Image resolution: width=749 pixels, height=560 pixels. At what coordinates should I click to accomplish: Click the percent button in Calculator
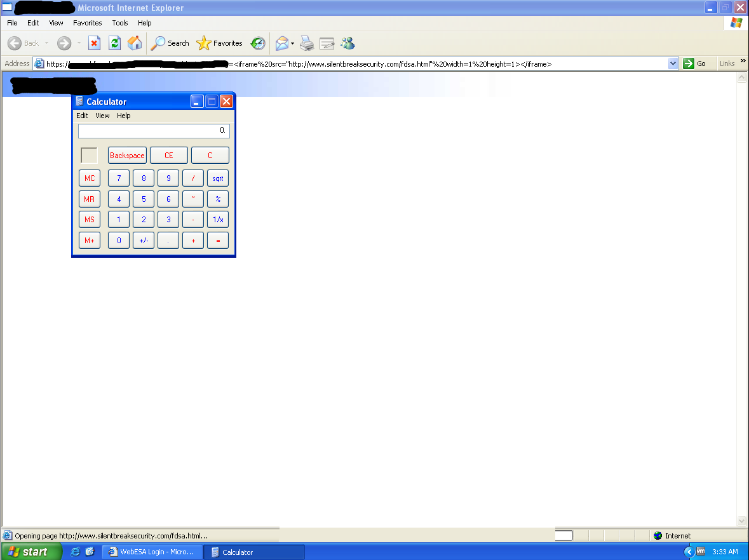pyautogui.click(x=218, y=199)
